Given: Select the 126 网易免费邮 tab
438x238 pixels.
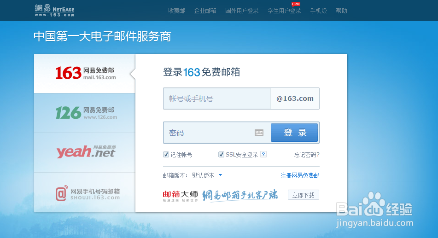Looking at the screenshot, I should click(x=85, y=113).
